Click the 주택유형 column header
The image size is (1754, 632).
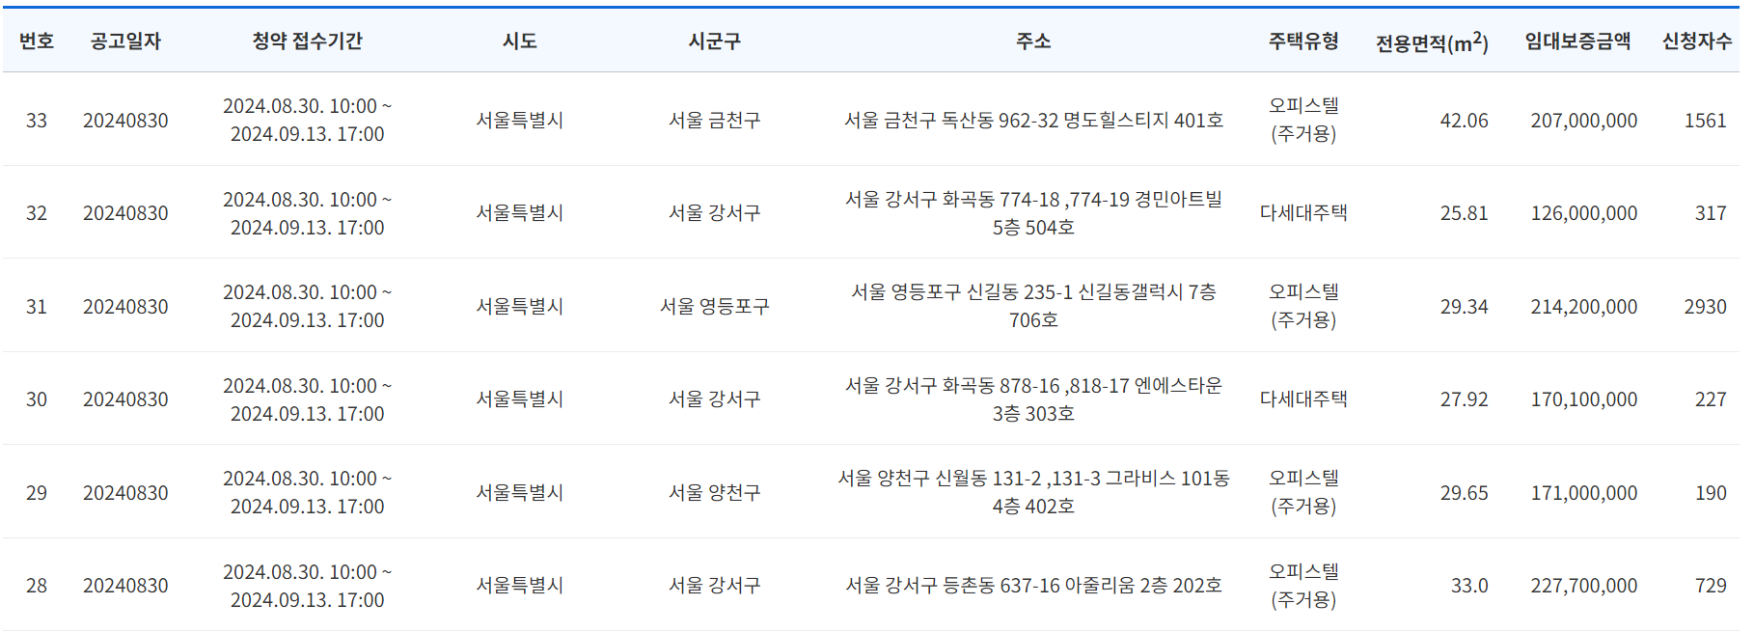(1303, 41)
